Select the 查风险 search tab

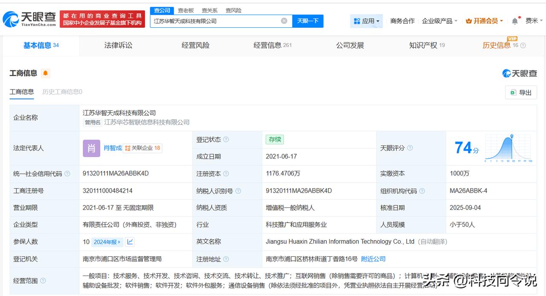pos(233,10)
